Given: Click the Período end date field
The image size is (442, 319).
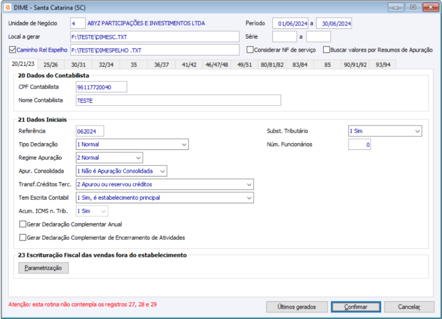Looking at the screenshot, I should pos(334,23).
